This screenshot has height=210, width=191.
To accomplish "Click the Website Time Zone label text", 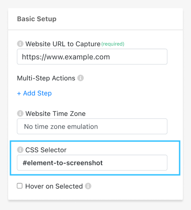I will pos(55,114).
